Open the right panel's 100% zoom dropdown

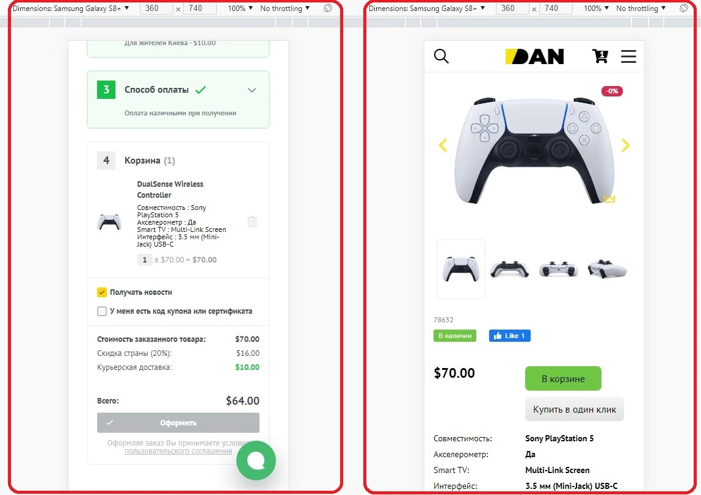(x=596, y=8)
